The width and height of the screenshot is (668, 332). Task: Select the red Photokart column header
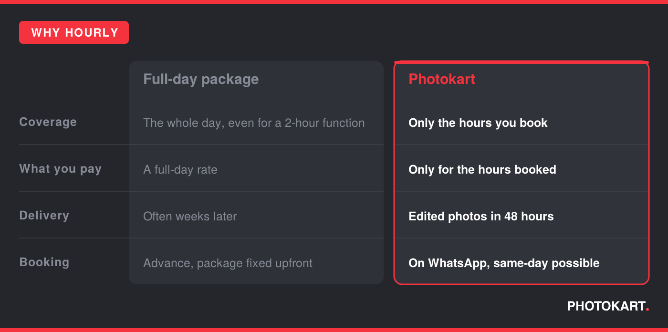[442, 79]
